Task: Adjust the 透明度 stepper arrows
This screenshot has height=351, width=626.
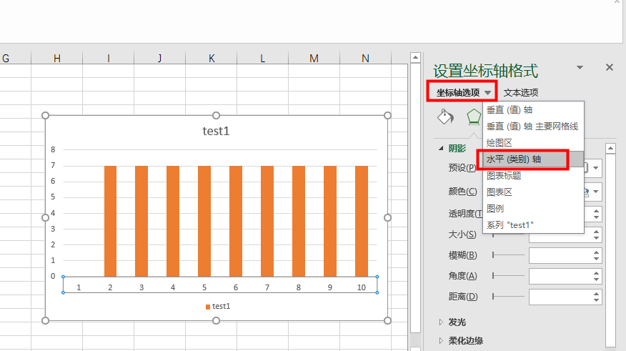Action: [x=596, y=214]
